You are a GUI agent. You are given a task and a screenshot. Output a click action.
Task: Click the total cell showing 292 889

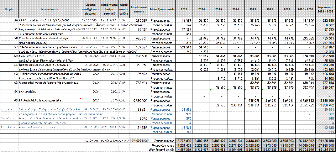tap(326, 21)
